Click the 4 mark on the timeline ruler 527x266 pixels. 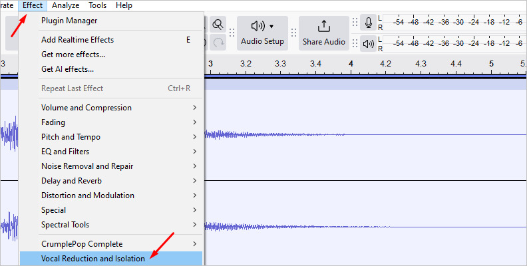351,64
